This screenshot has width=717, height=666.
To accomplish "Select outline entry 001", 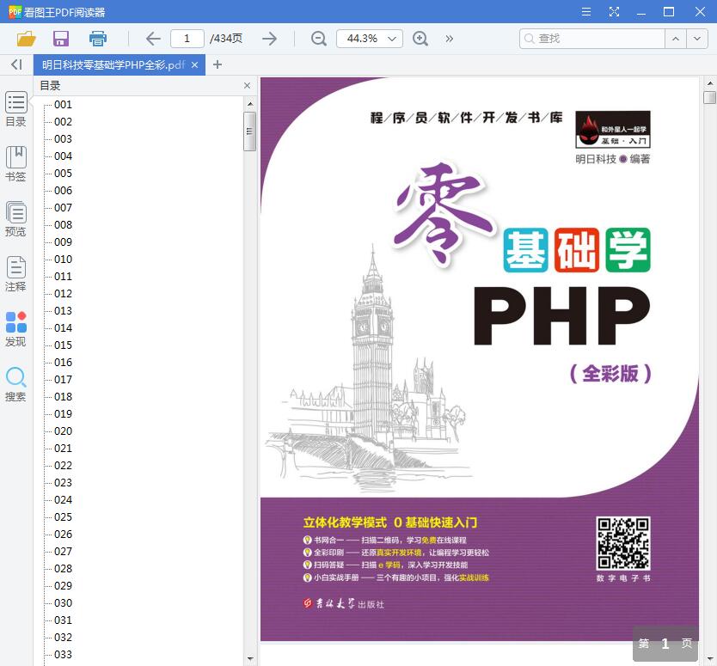I will pyautogui.click(x=63, y=105).
